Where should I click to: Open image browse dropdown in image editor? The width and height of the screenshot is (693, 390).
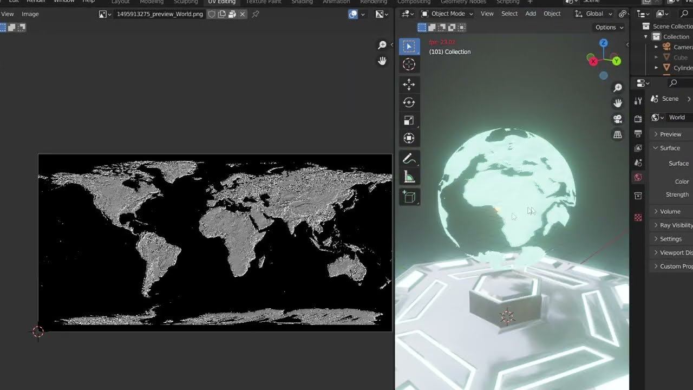pos(105,14)
